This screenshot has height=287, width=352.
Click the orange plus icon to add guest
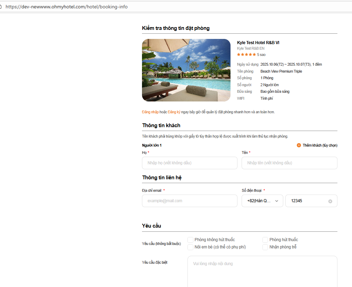click(299, 145)
